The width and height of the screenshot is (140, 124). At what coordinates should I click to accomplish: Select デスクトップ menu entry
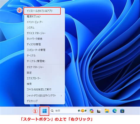click(45, 101)
